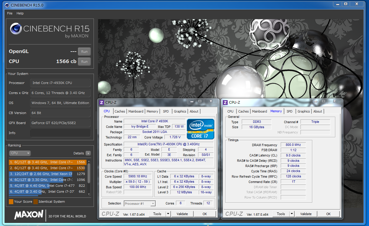
Task: Select the Xeon ranking entry scoring 1279
Action: click(47, 174)
